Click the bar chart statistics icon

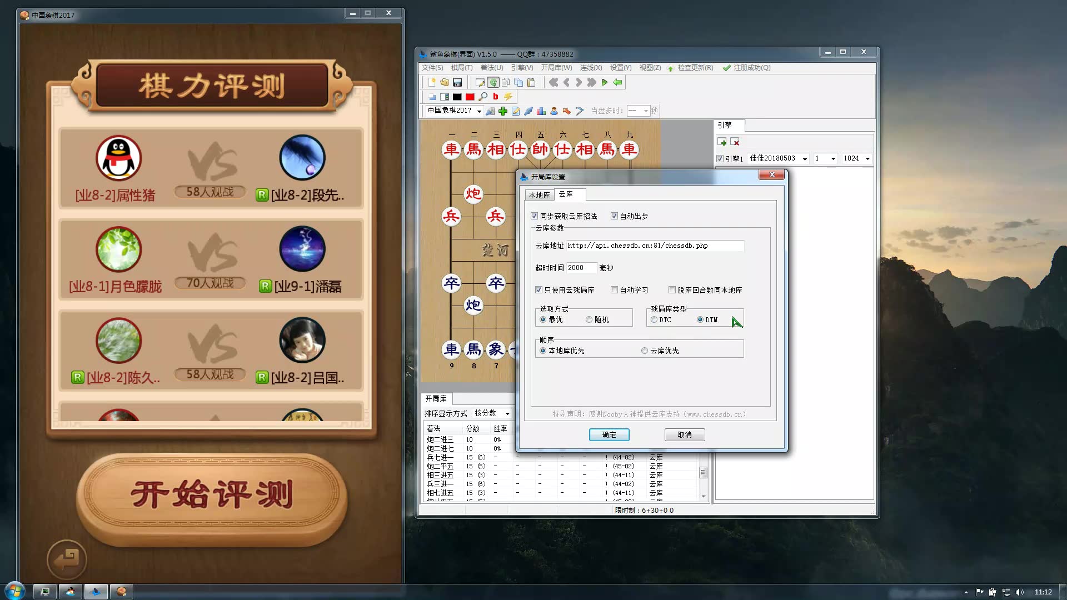point(541,111)
